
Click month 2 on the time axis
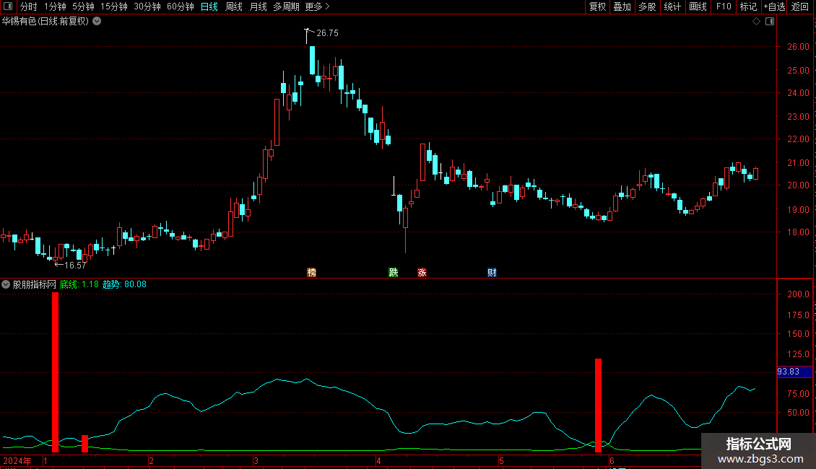(151, 460)
